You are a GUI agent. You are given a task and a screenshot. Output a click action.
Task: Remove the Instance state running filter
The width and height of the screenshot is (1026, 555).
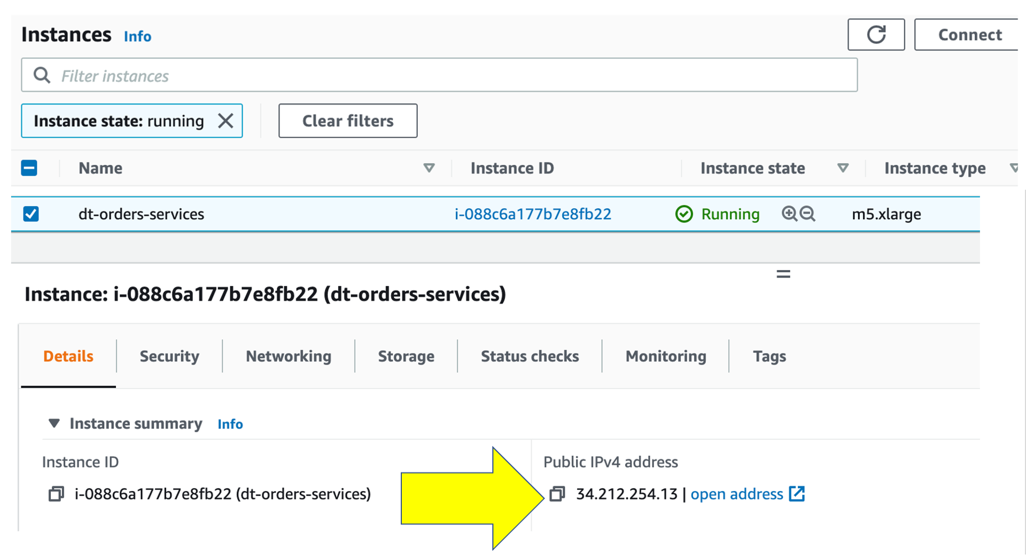(226, 121)
